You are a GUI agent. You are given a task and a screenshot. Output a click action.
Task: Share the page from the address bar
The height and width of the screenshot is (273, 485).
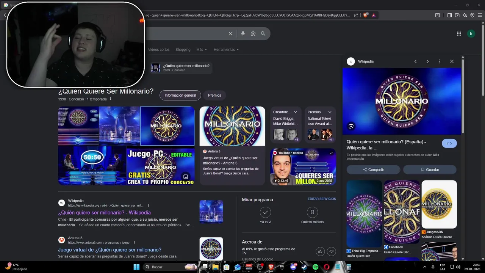[356, 15]
